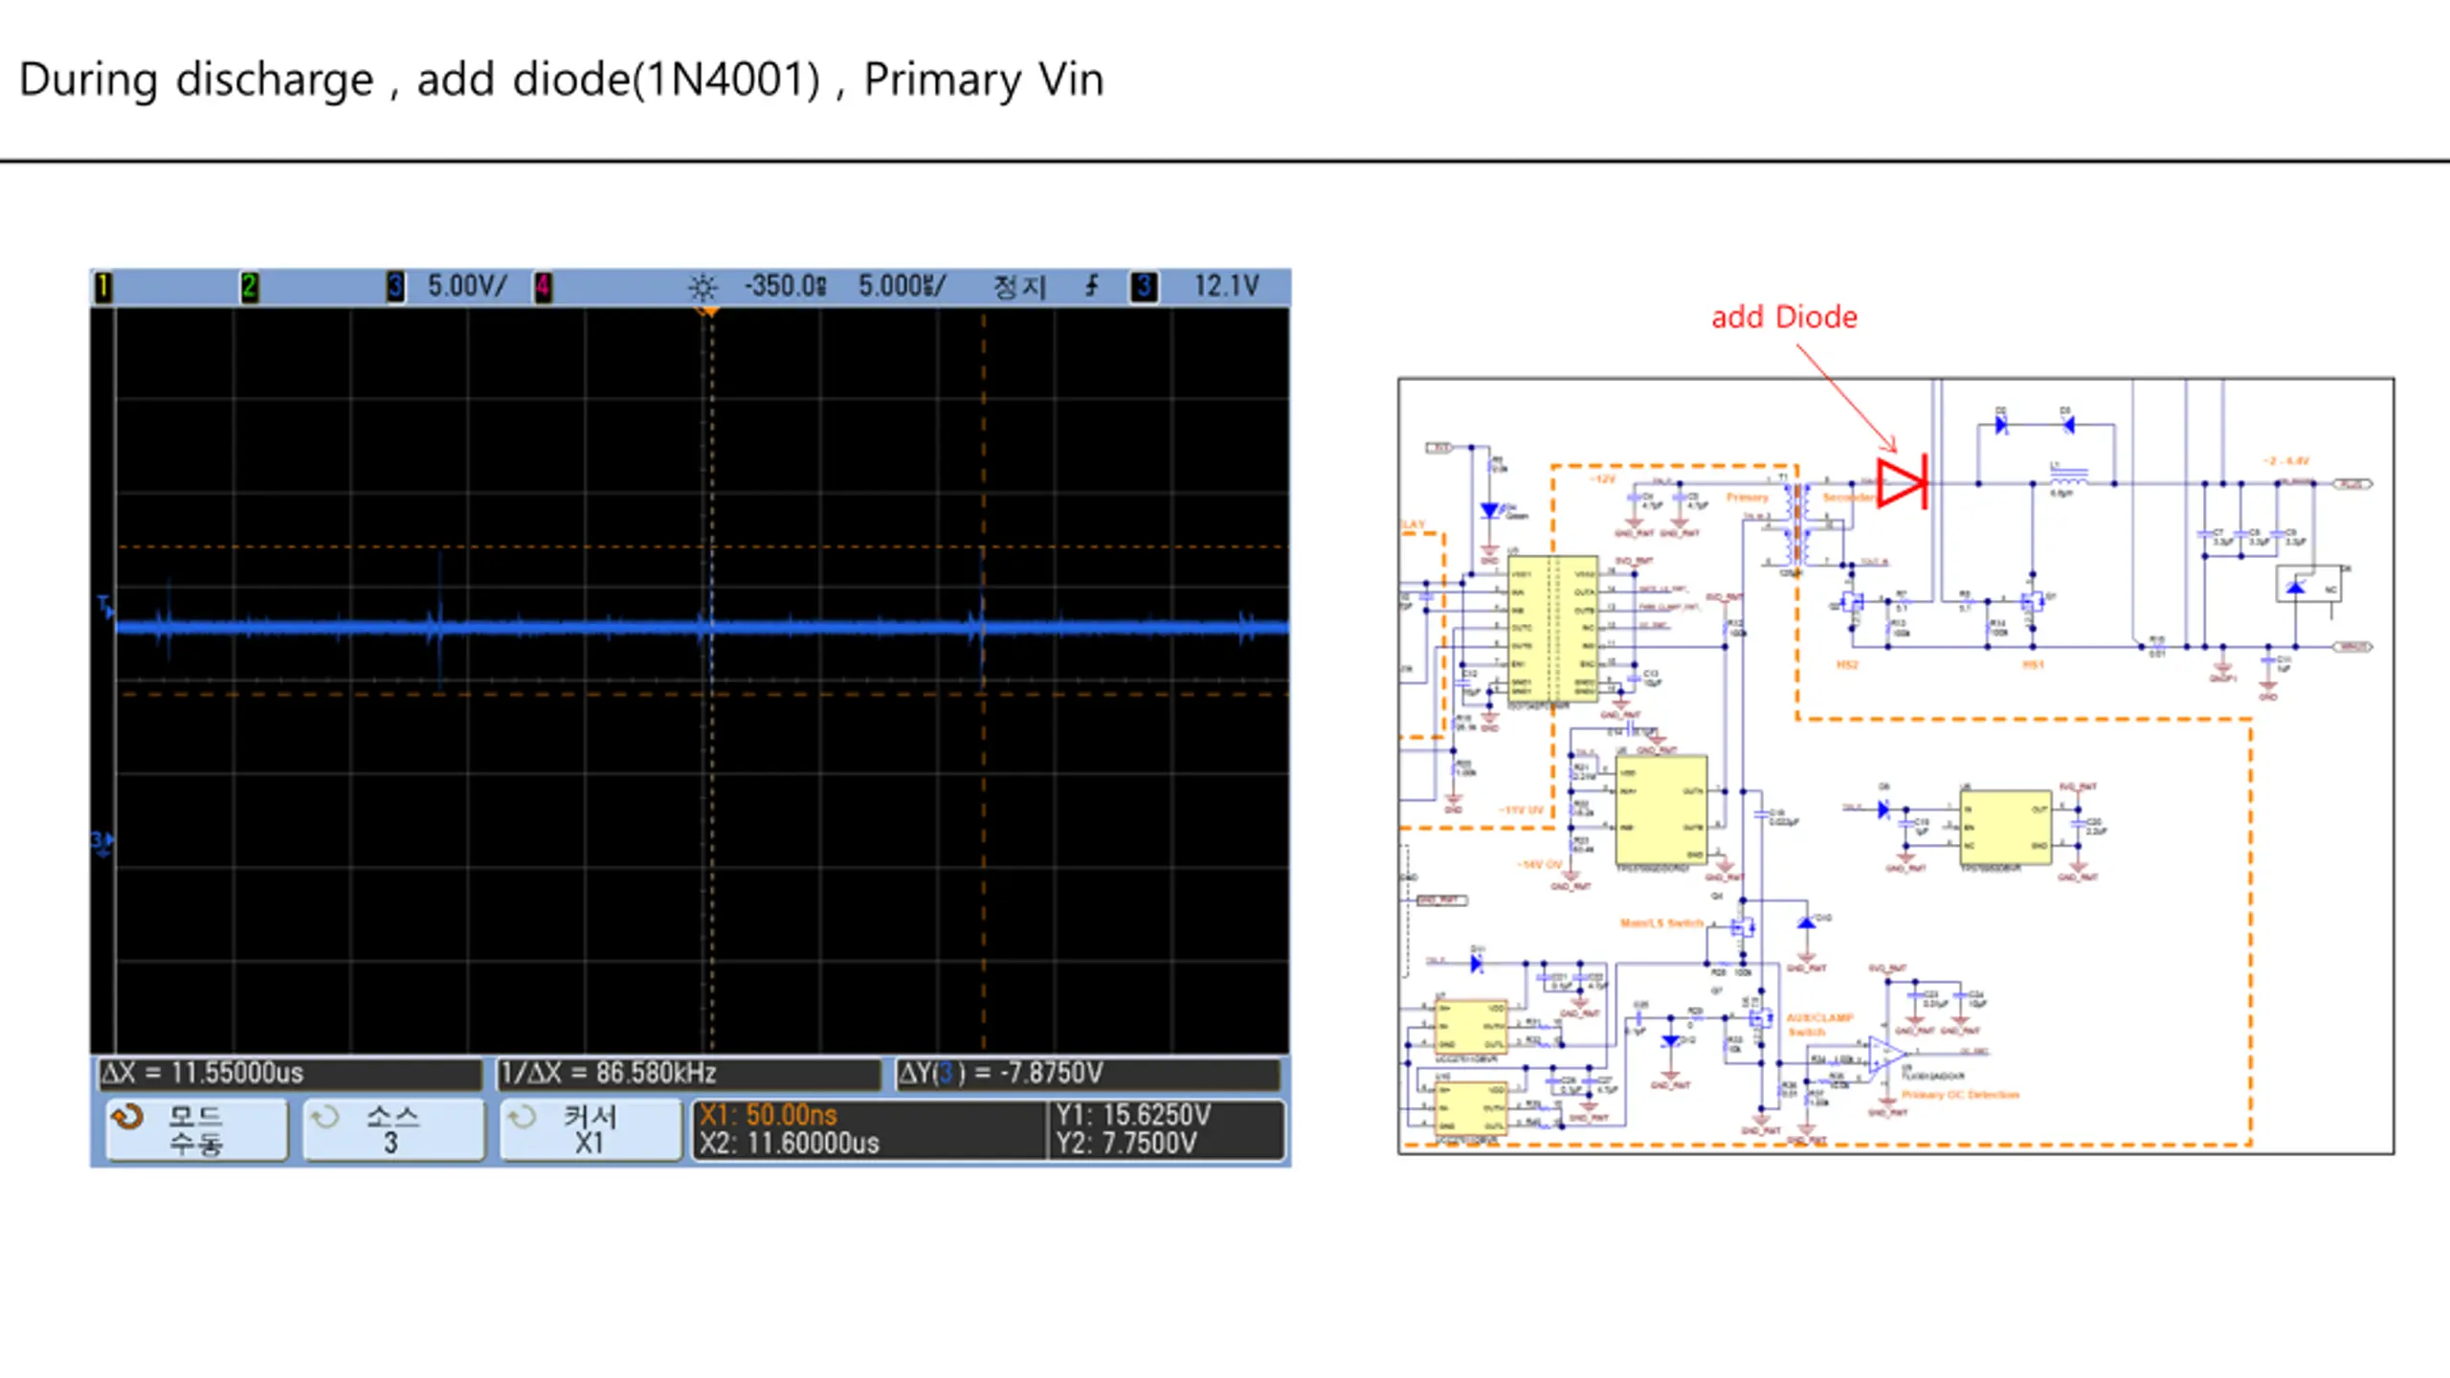Click the 소스 3 source softkey

click(x=393, y=1130)
